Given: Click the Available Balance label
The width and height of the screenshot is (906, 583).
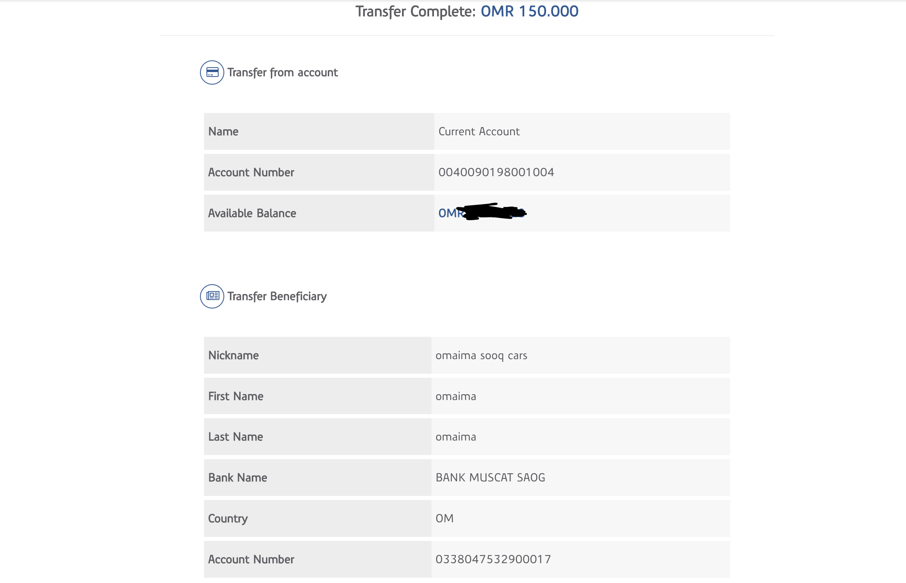Looking at the screenshot, I should click(252, 213).
